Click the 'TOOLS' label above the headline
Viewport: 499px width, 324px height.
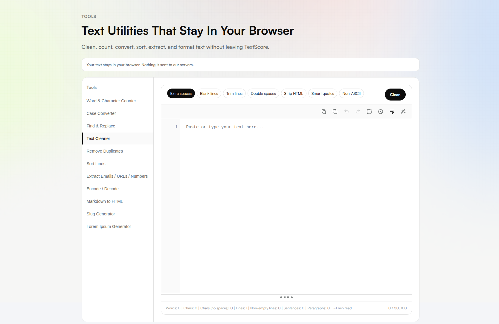click(89, 16)
